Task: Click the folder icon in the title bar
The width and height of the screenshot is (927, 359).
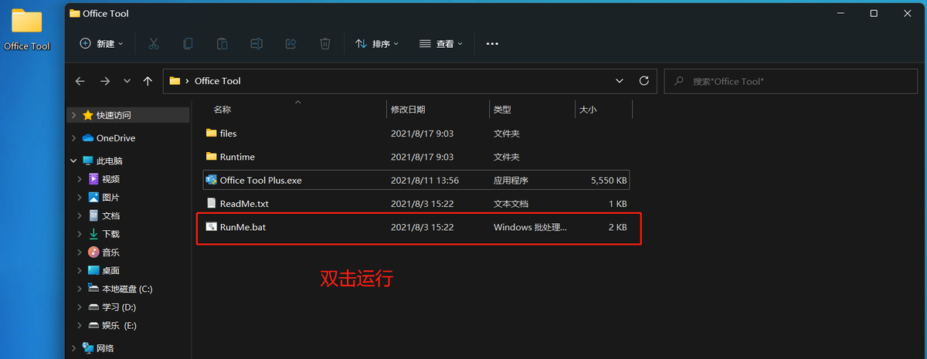Action: 75,13
